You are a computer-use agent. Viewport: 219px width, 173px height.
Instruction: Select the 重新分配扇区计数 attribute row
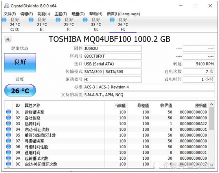click(107, 135)
